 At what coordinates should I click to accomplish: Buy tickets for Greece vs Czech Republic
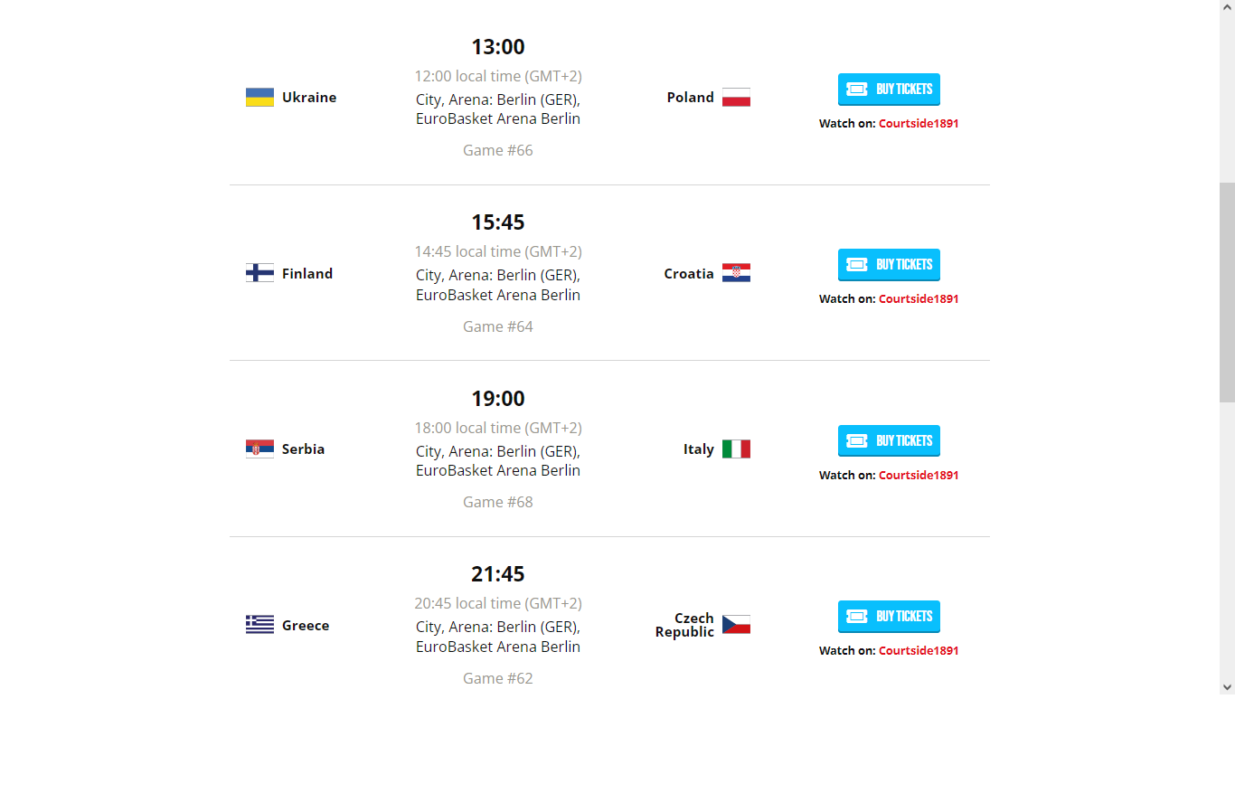pyautogui.click(x=889, y=617)
